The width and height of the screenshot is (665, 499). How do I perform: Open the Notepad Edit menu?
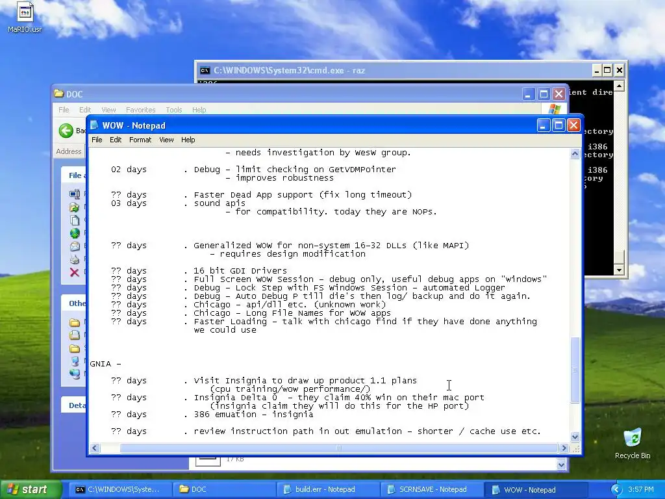pyautogui.click(x=116, y=140)
